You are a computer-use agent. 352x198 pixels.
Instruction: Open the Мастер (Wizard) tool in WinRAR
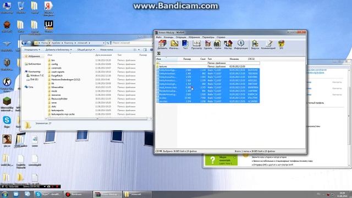228,45
